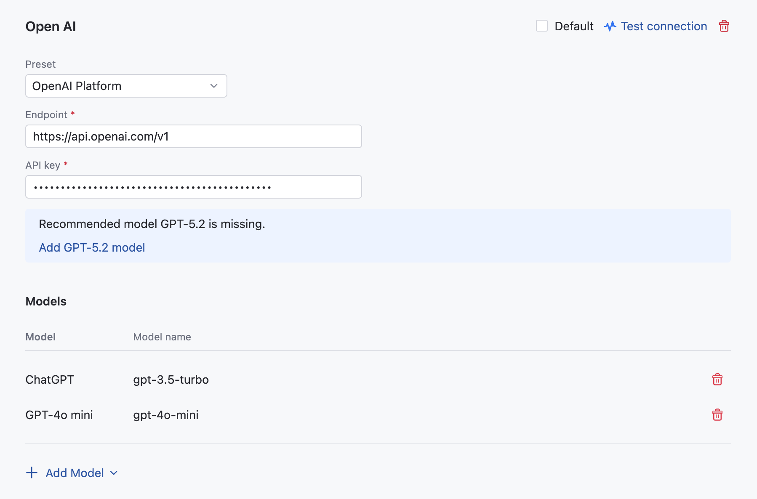The width and height of the screenshot is (757, 499).
Task: Click the plus icon beside Add Model
Action: pos(32,472)
